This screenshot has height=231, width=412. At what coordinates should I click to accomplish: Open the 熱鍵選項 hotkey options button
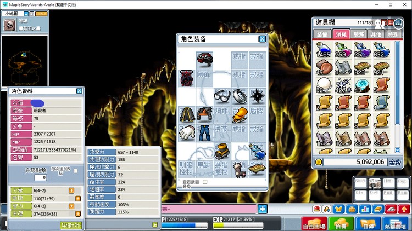coord(396,224)
